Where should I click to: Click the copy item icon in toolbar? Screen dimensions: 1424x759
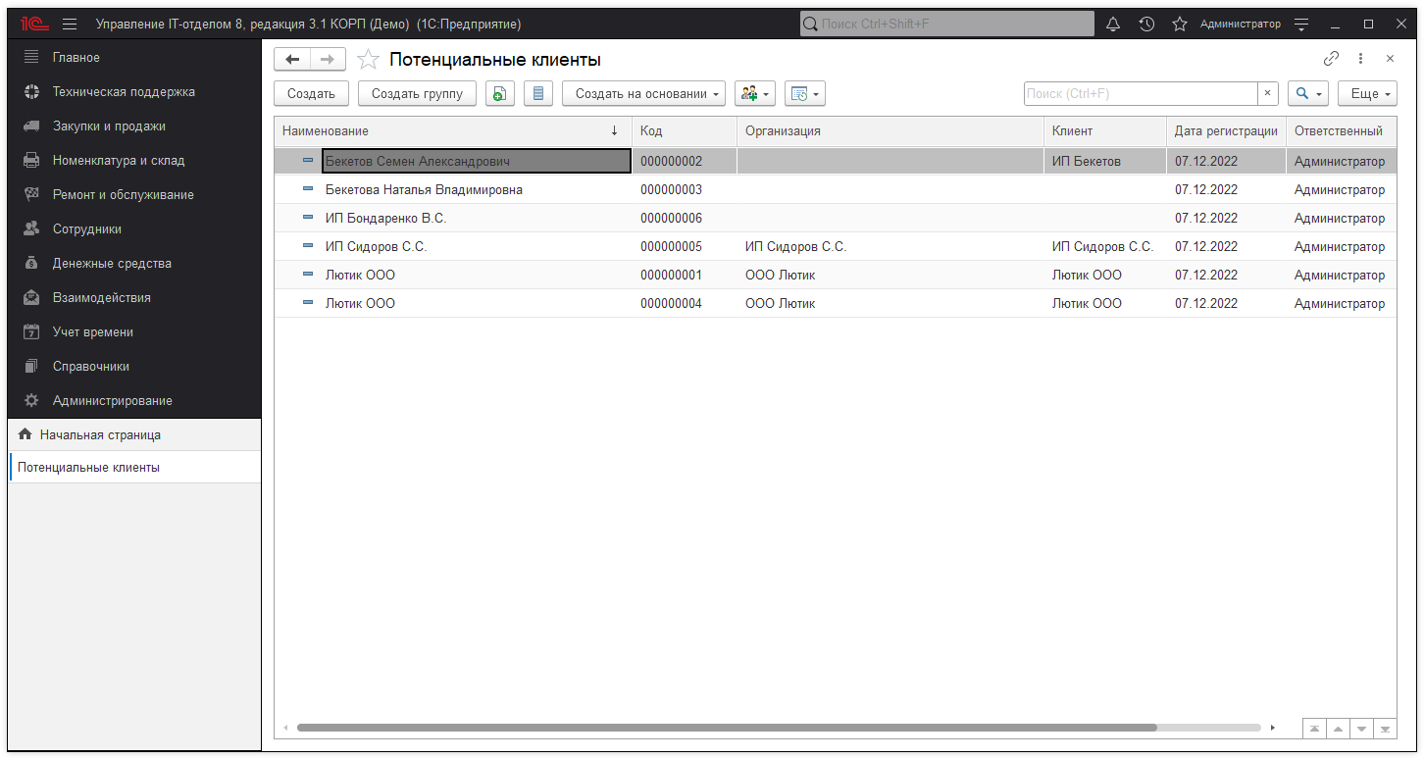point(499,93)
